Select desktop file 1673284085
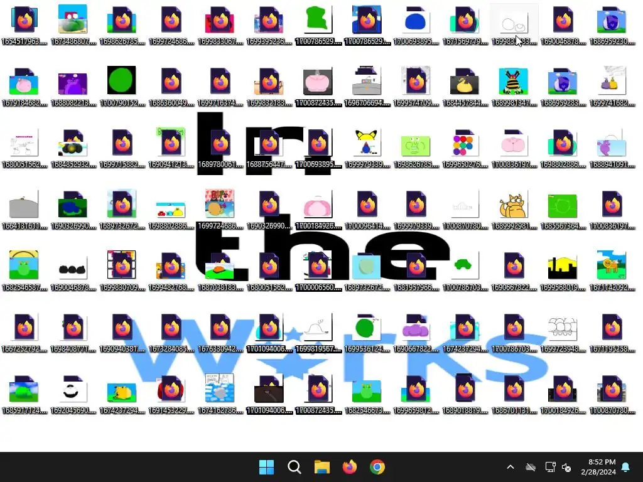 pyautogui.click(x=171, y=333)
